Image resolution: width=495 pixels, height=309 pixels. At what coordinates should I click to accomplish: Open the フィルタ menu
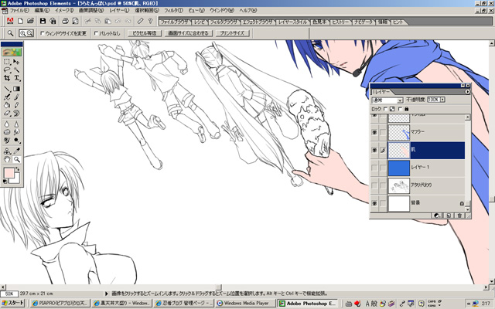click(173, 10)
